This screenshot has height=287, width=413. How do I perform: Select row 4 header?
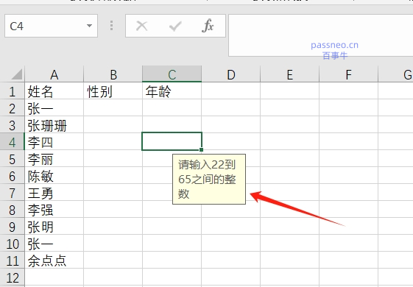12,142
